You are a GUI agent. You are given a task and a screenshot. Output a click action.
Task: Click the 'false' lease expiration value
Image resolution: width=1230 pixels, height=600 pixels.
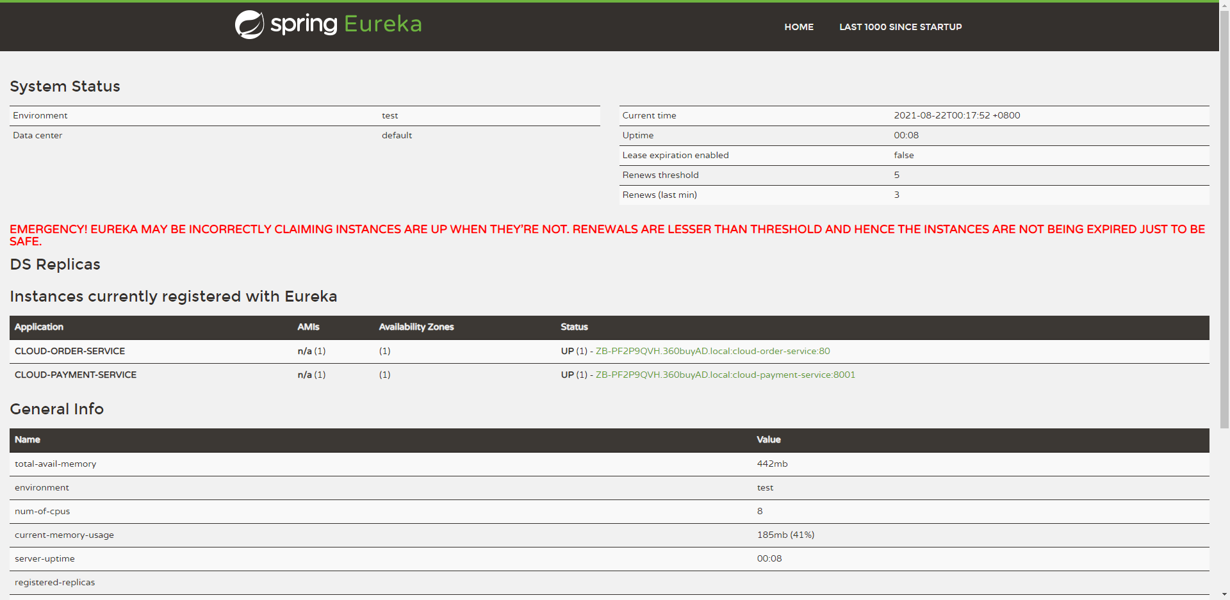click(x=904, y=155)
